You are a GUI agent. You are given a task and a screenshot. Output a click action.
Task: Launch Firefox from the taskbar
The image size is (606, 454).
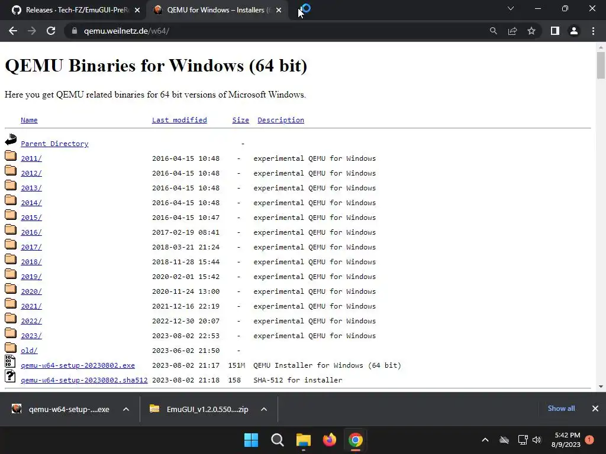329,440
